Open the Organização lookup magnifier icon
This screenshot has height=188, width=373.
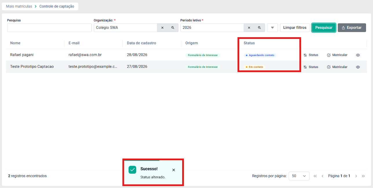pos(173,28)
